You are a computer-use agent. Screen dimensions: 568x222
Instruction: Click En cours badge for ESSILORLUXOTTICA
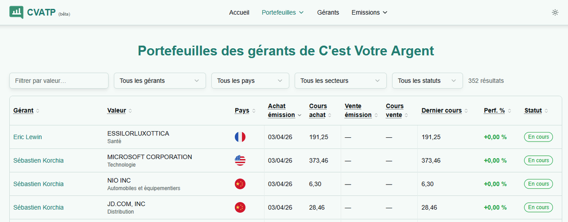(538, 137)
